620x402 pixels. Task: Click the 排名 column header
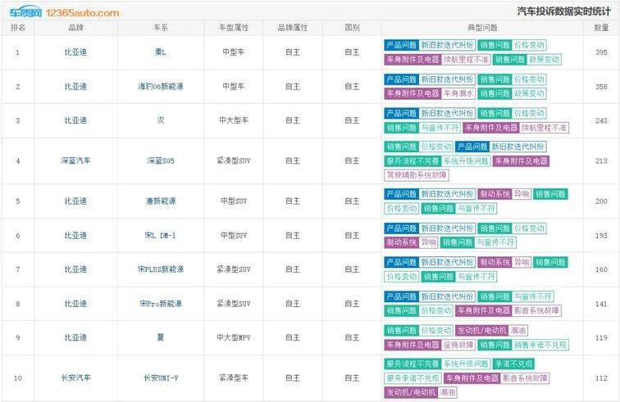(18, 28)
